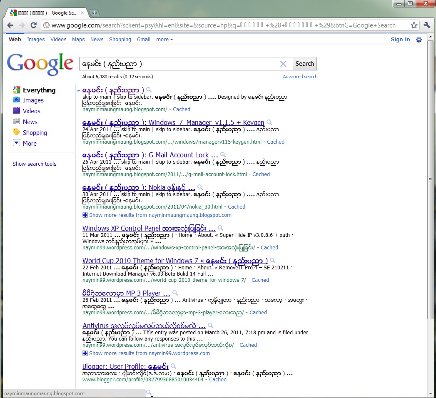
Task: Click the Shopping sidebar tag icon
Action: 16,132
